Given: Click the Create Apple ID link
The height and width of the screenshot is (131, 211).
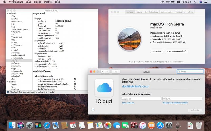Looking at the screenshot, I should pos(128,103).
